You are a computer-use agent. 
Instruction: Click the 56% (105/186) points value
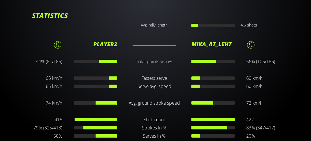[260, 61]
